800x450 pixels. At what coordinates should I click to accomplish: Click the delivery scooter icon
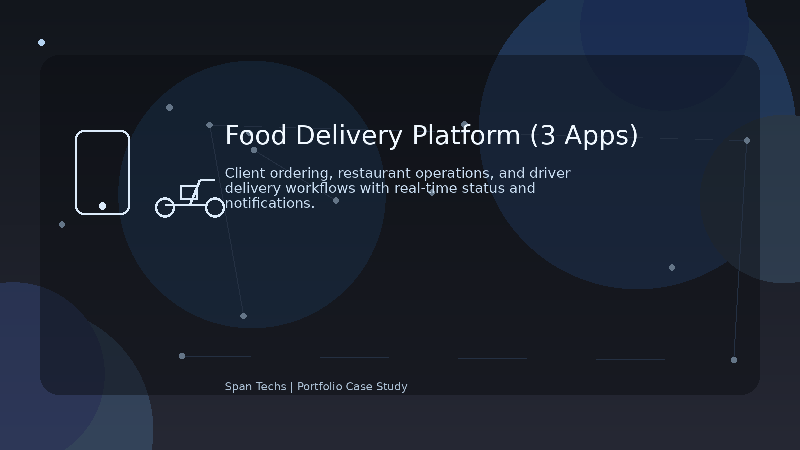(190, 198)
